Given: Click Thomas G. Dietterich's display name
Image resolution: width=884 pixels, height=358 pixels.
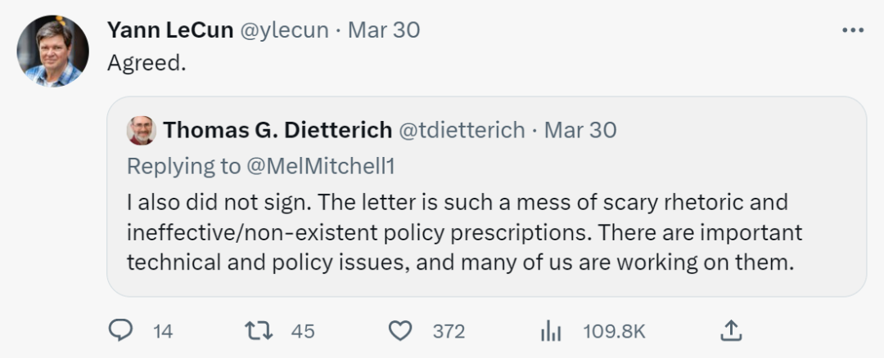Looking at the screenshot, I should [x=277, y=130].
